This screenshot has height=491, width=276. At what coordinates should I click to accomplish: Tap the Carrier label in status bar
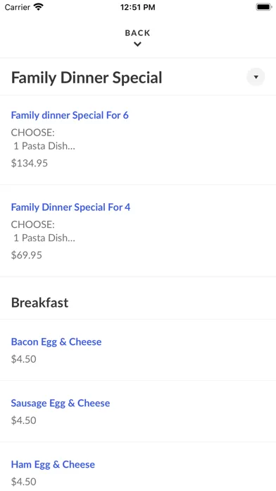pyautogui.click(x=18, y=7)
